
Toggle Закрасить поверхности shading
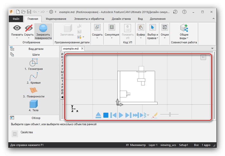tap(43, 31)
